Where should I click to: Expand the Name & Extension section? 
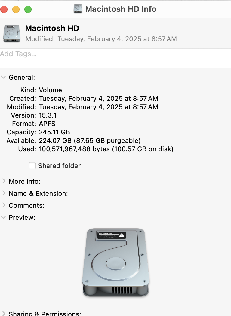(x=4, y=193)
